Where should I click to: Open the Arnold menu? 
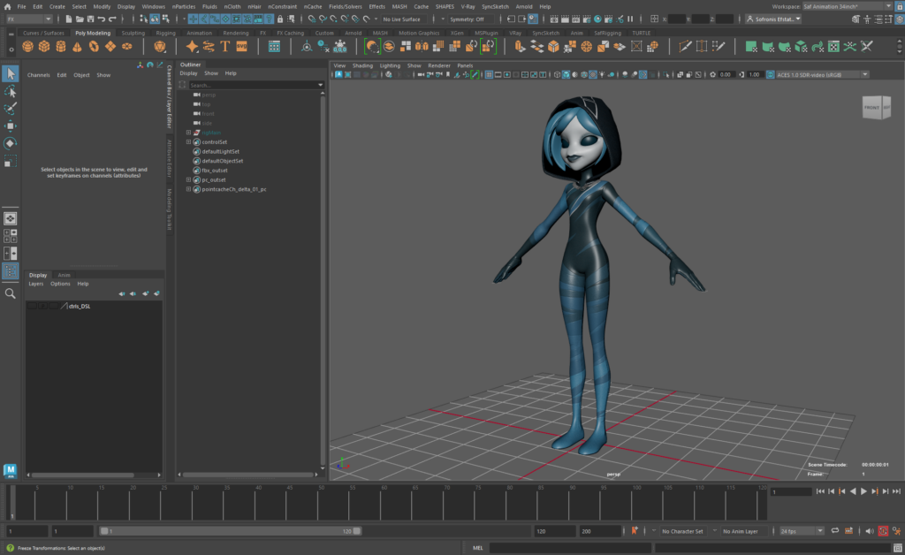524,6
